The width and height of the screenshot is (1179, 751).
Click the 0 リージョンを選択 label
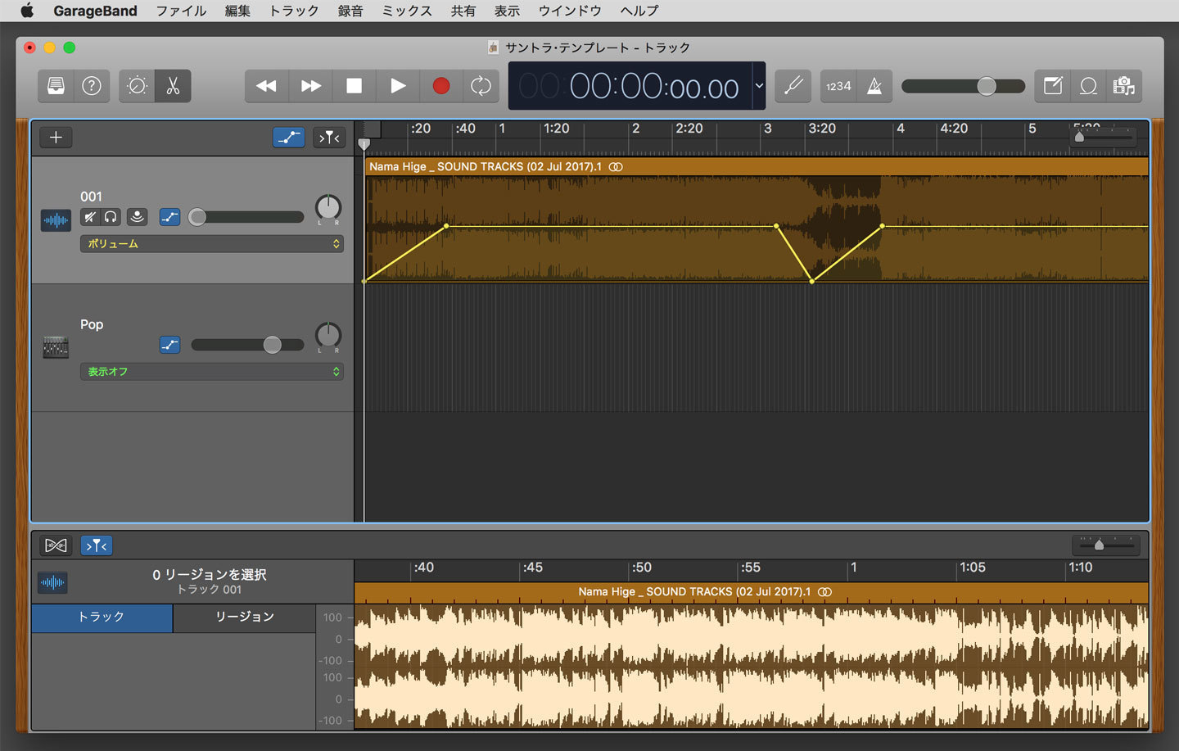pyautogui.click(x=210, y=575)
